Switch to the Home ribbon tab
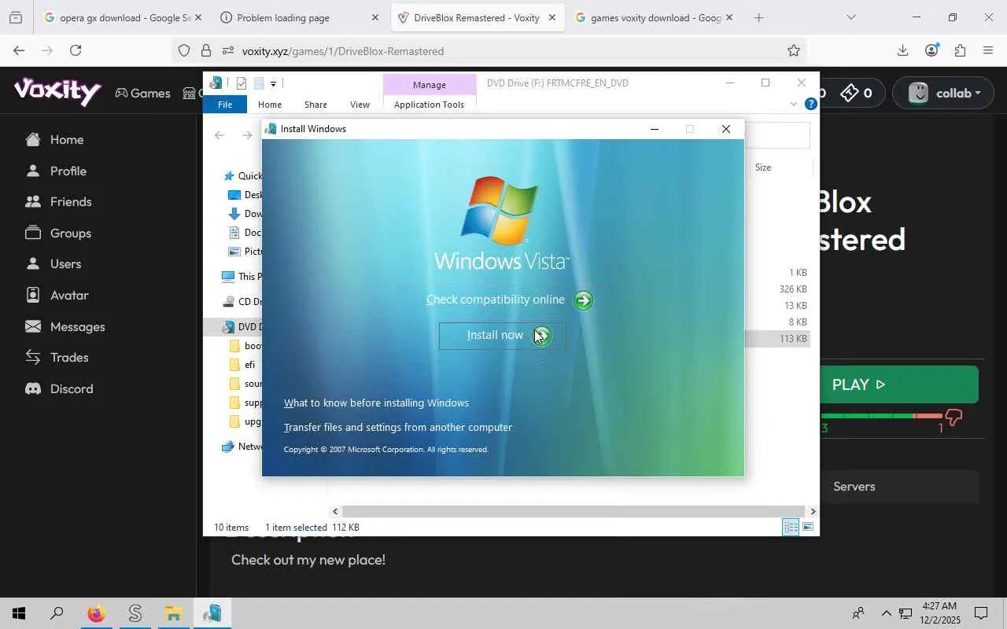The width and height of the screenshot is (1007, 629). pyautogui.click(x=270, y=105)
